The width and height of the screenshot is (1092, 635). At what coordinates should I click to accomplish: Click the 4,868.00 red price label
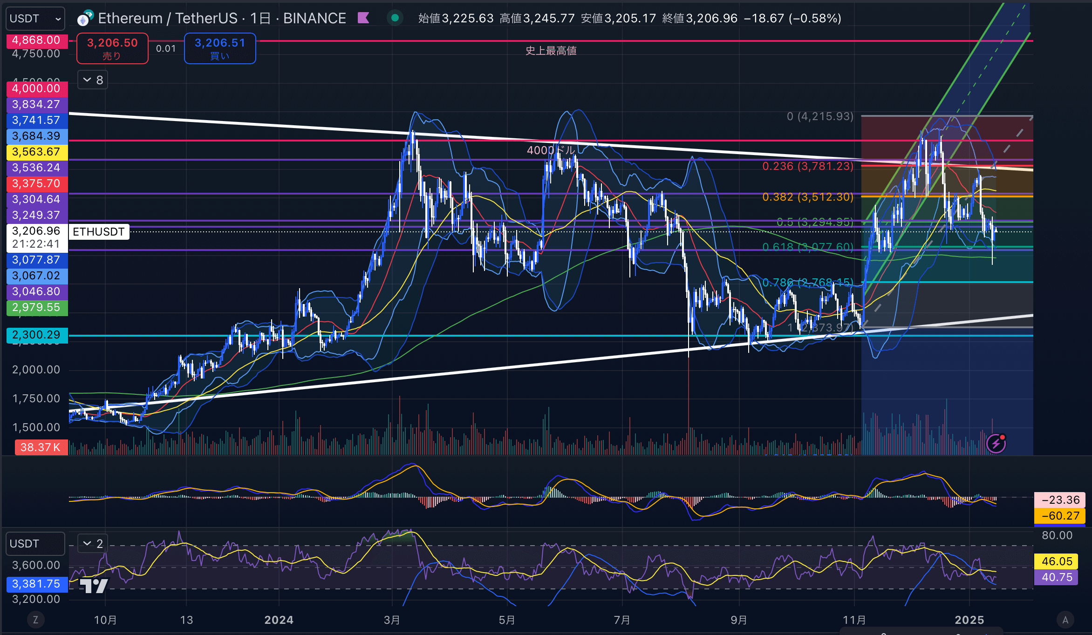click(37, 40)
